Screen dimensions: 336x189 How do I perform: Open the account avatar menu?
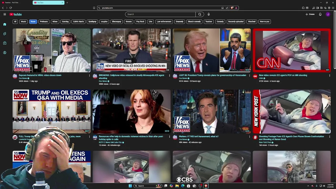(328, 14)
